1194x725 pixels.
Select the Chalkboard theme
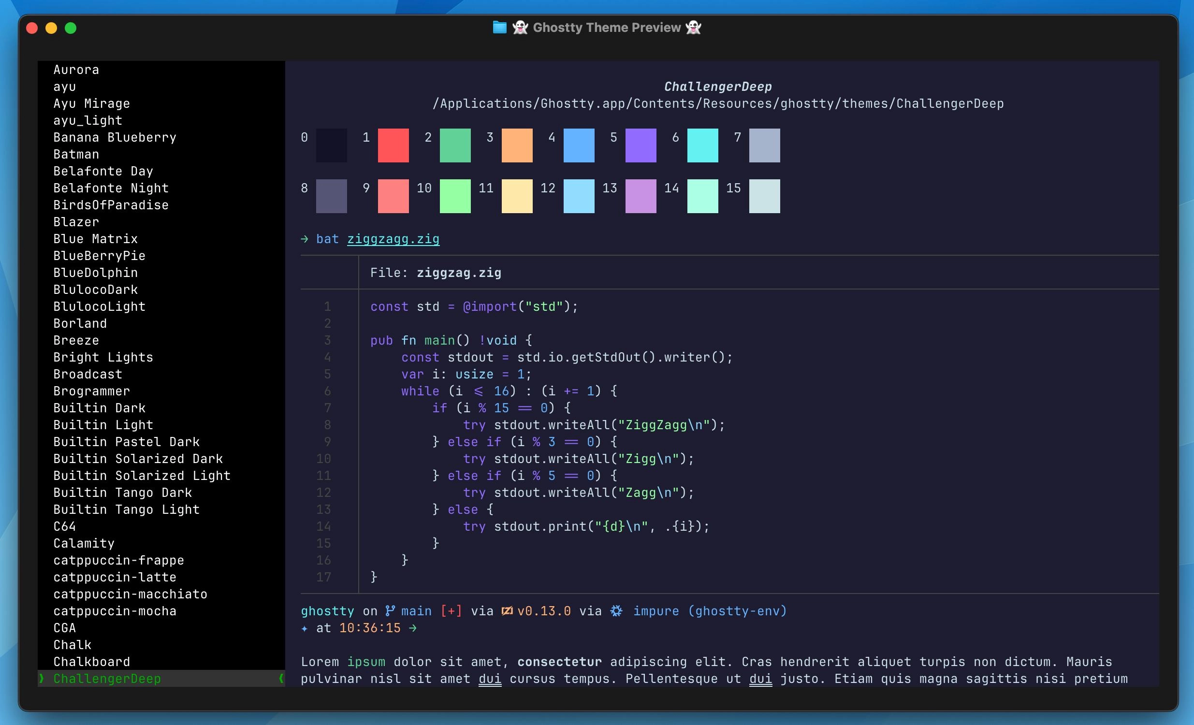click(x=91, y=662)
